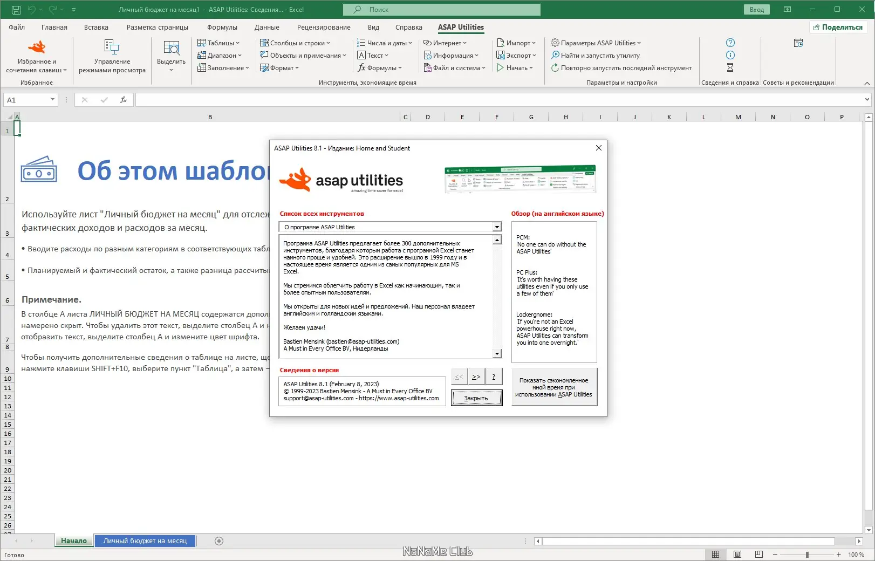Expand the Столбцы и строки menu
875x561 pixels.
click(x=295, y=43)
